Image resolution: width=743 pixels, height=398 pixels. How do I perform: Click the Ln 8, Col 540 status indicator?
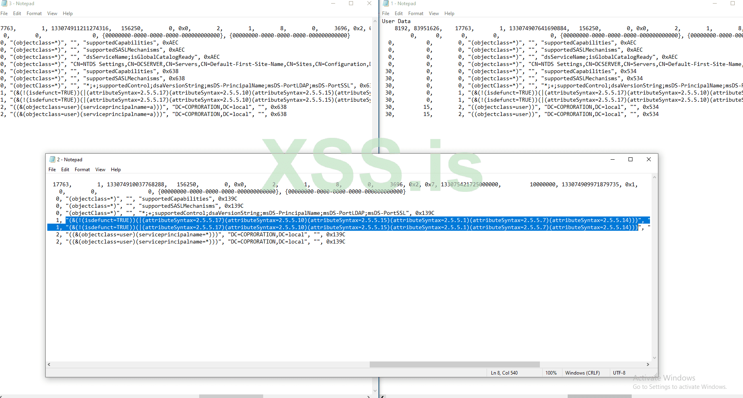click(x=504, y=373)
